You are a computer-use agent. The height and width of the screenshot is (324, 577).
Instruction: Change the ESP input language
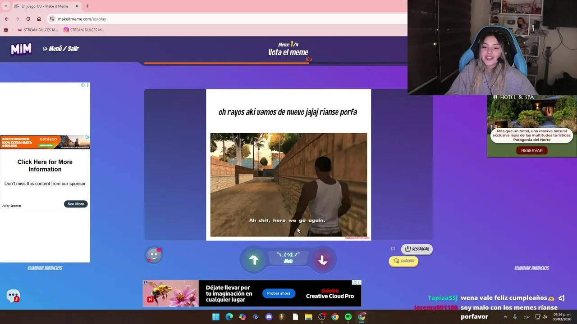pyautogui.click(x=527, y=317)
